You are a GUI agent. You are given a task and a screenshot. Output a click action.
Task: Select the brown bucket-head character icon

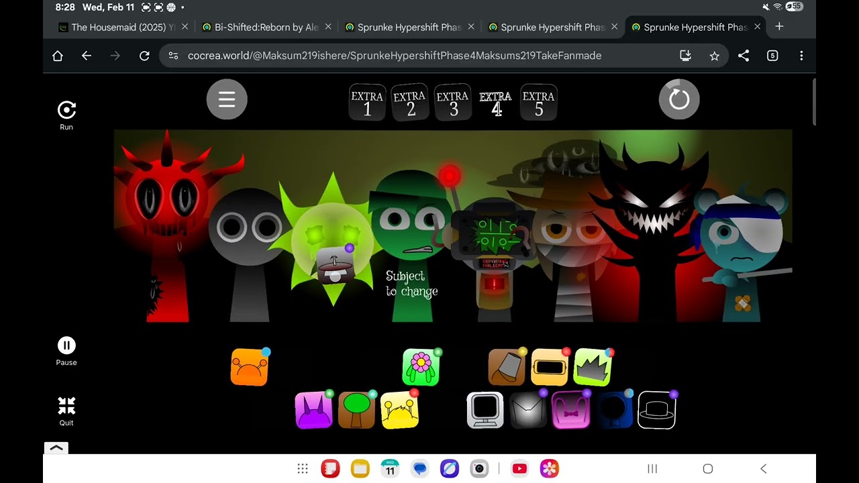(507, 368)
